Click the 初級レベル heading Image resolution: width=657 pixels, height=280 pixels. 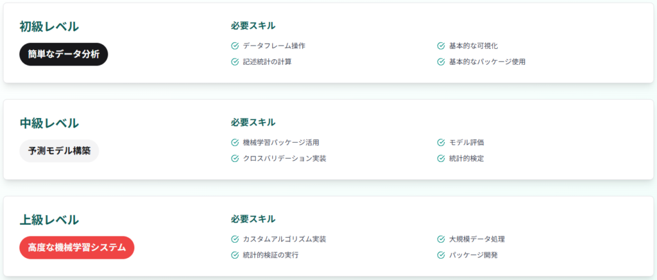49,26
